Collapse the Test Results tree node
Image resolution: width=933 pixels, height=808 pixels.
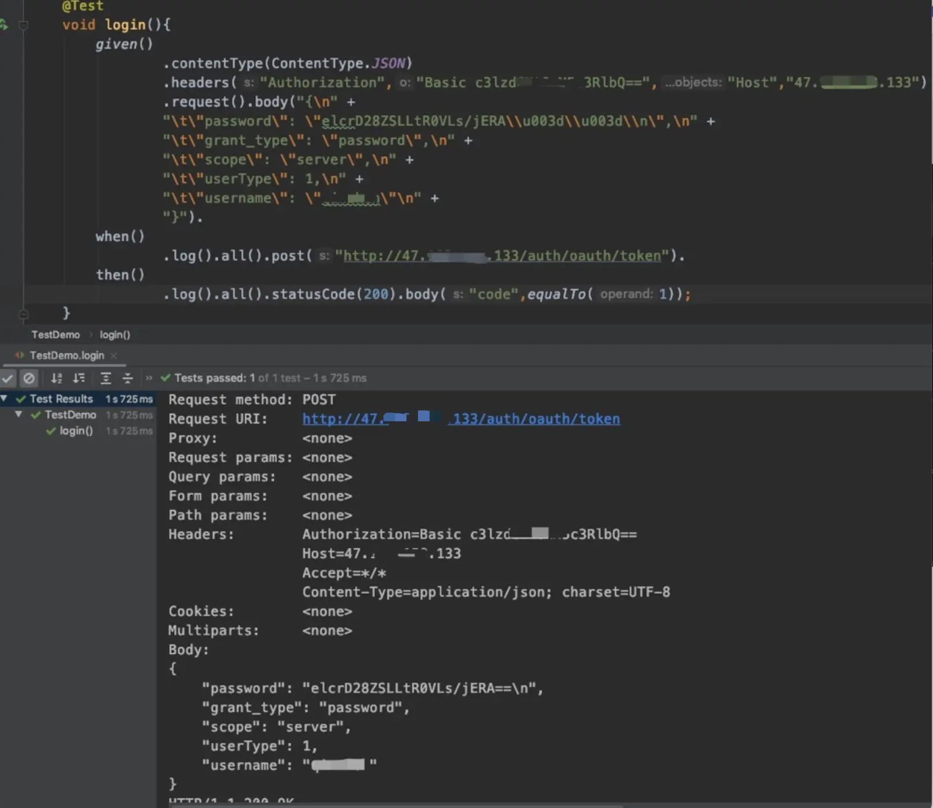pyautogui.click(x=4, y=398)
